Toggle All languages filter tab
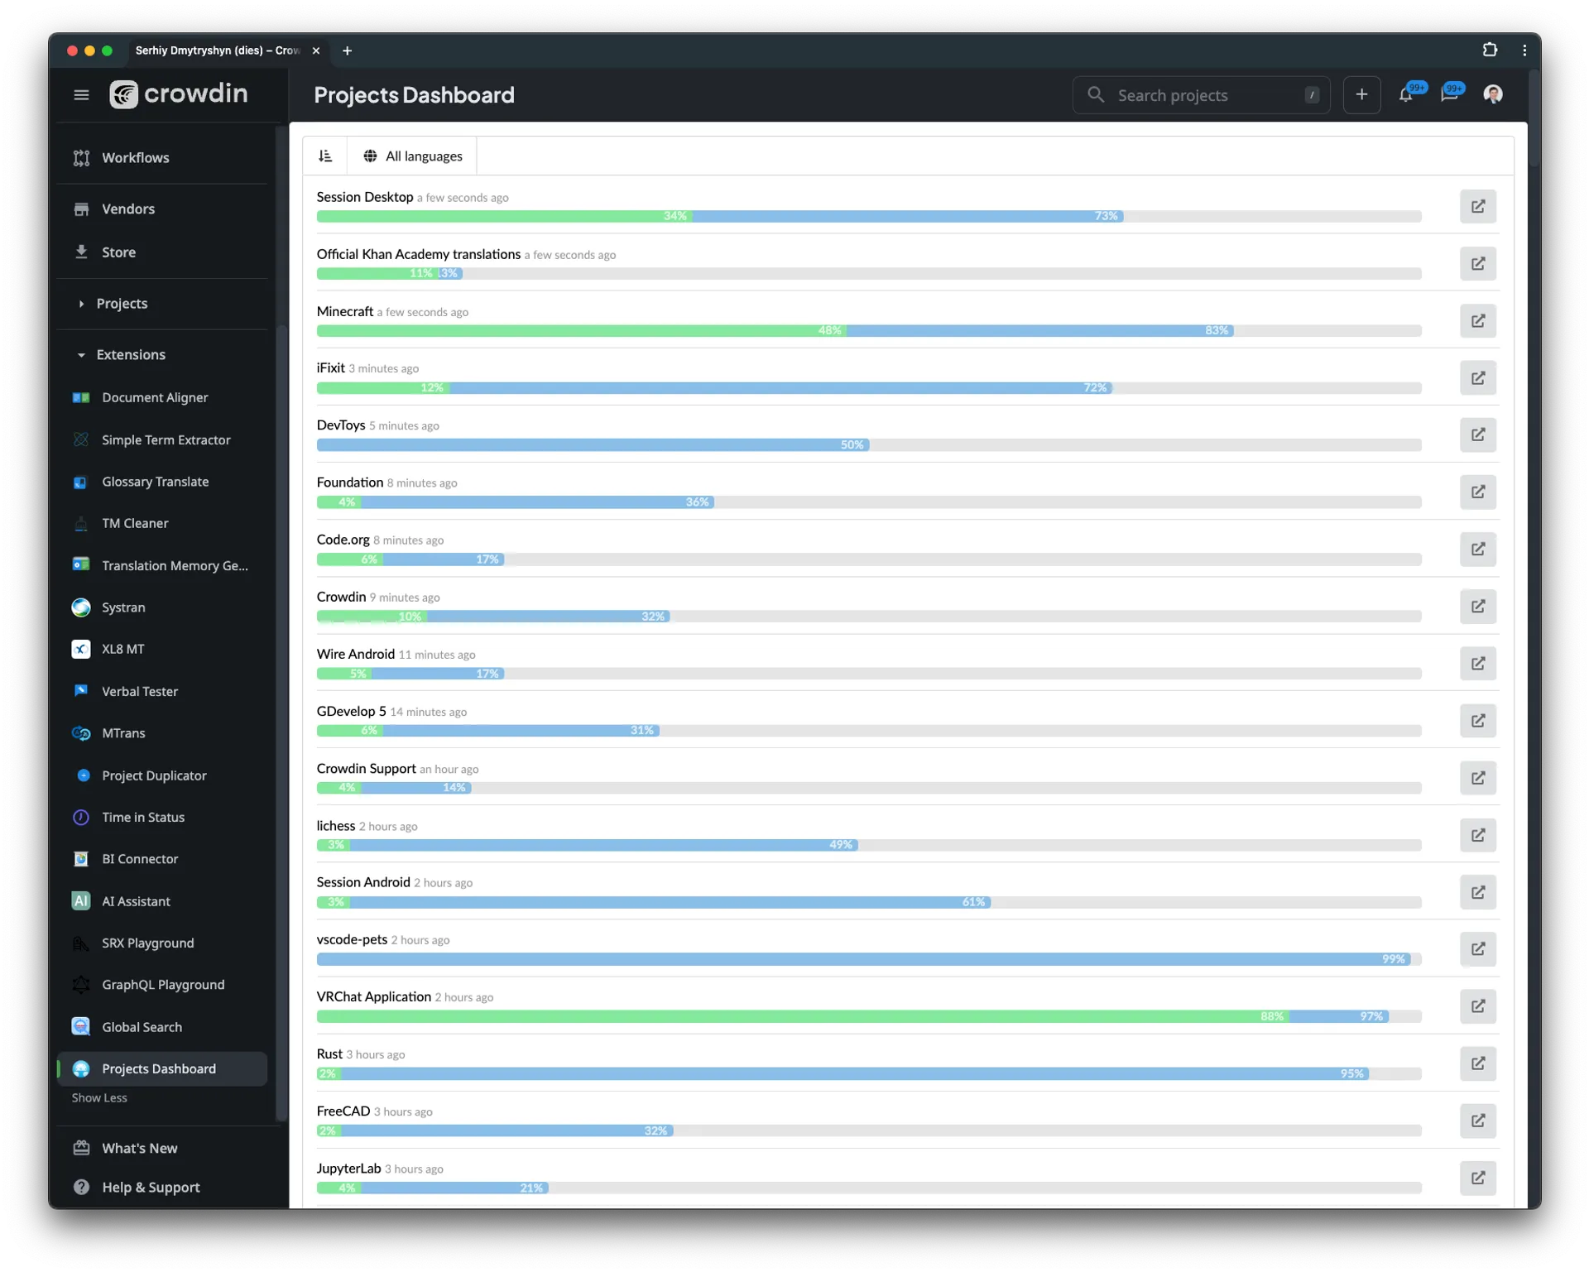The width and height of the screenshot is (1589, 1272). click(413, 156)
